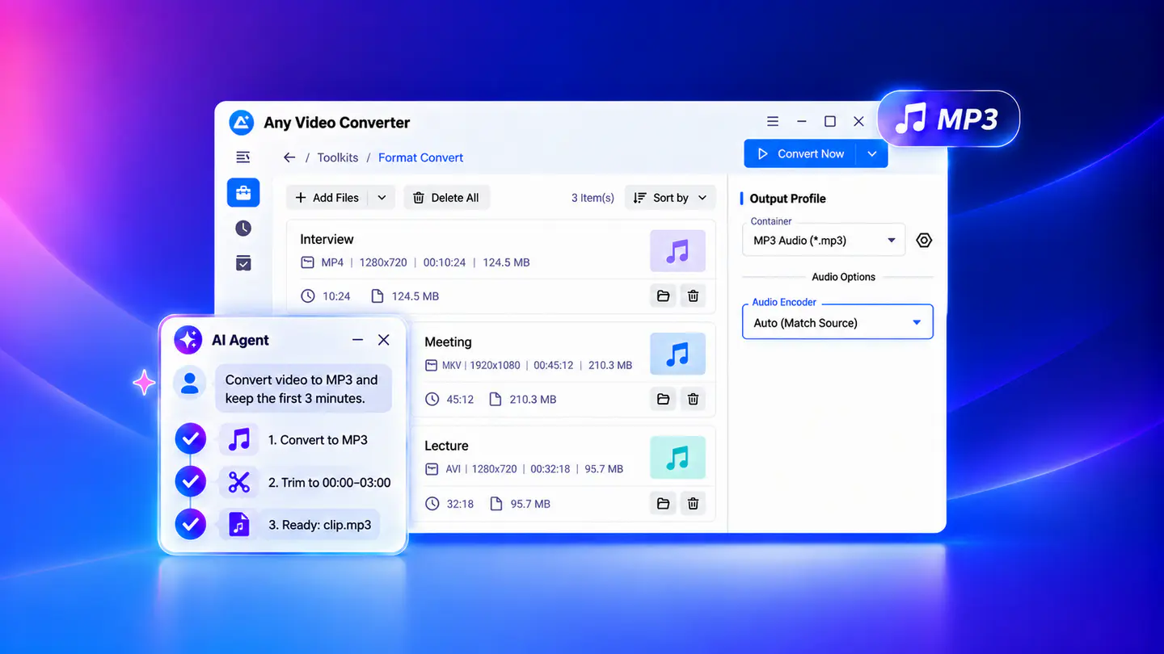Image resolution: width=1164 pixels, height=654 pixels.
Task: Open output folder for Interview file
Action: click(x=663, y=296)
